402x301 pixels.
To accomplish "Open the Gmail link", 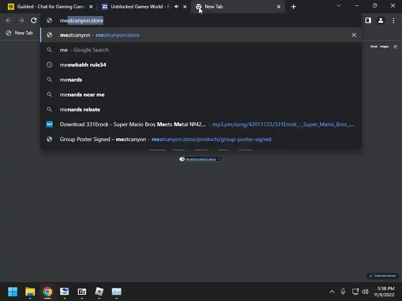I will [x=374, y=47].
